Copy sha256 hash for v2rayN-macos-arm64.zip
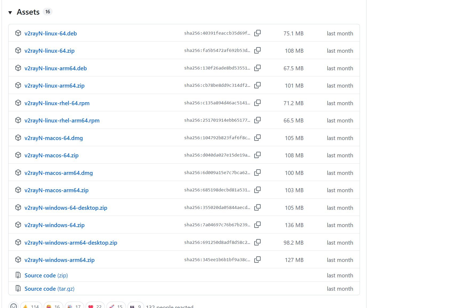The image size is (461, 308). click(257, 190)
